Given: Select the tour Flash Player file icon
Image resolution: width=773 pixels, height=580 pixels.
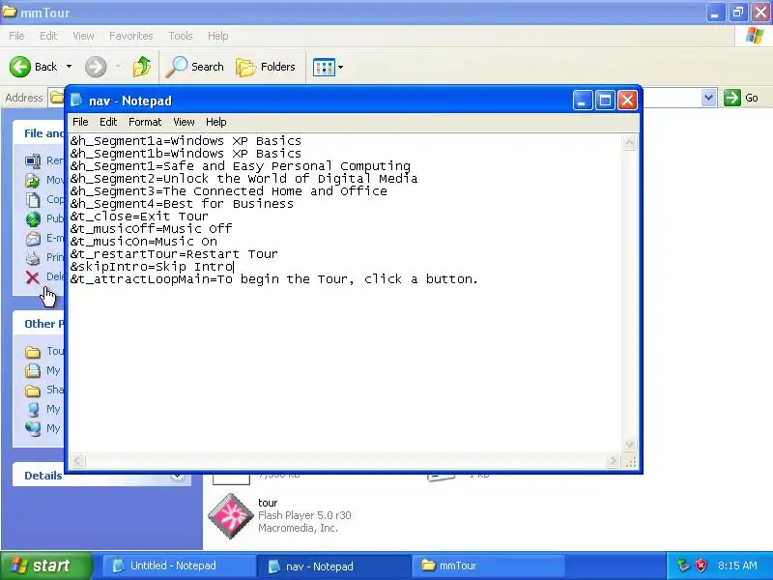Looking at the screenshot, I should pos(230,516).
